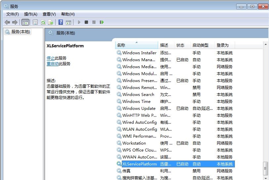Click 禁用 startup type of Windows Search
This screenshot has height=180, width=269.
click(x=197, y=95)
